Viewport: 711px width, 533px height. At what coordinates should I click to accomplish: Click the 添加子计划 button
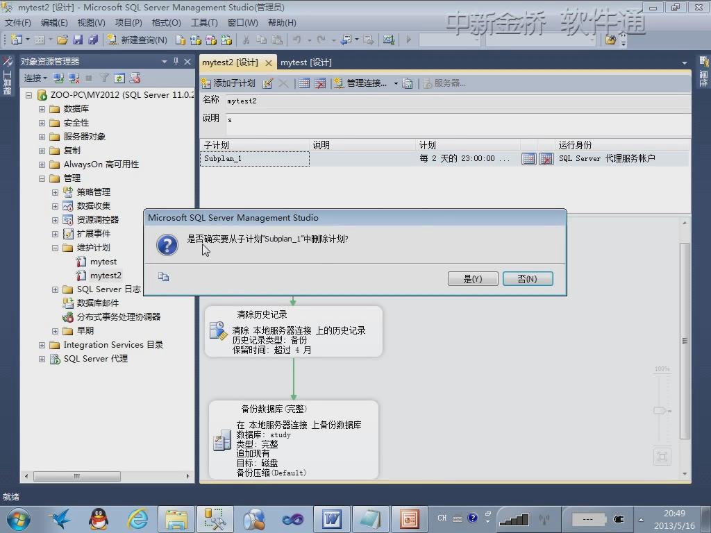click(x=228, y=83)
